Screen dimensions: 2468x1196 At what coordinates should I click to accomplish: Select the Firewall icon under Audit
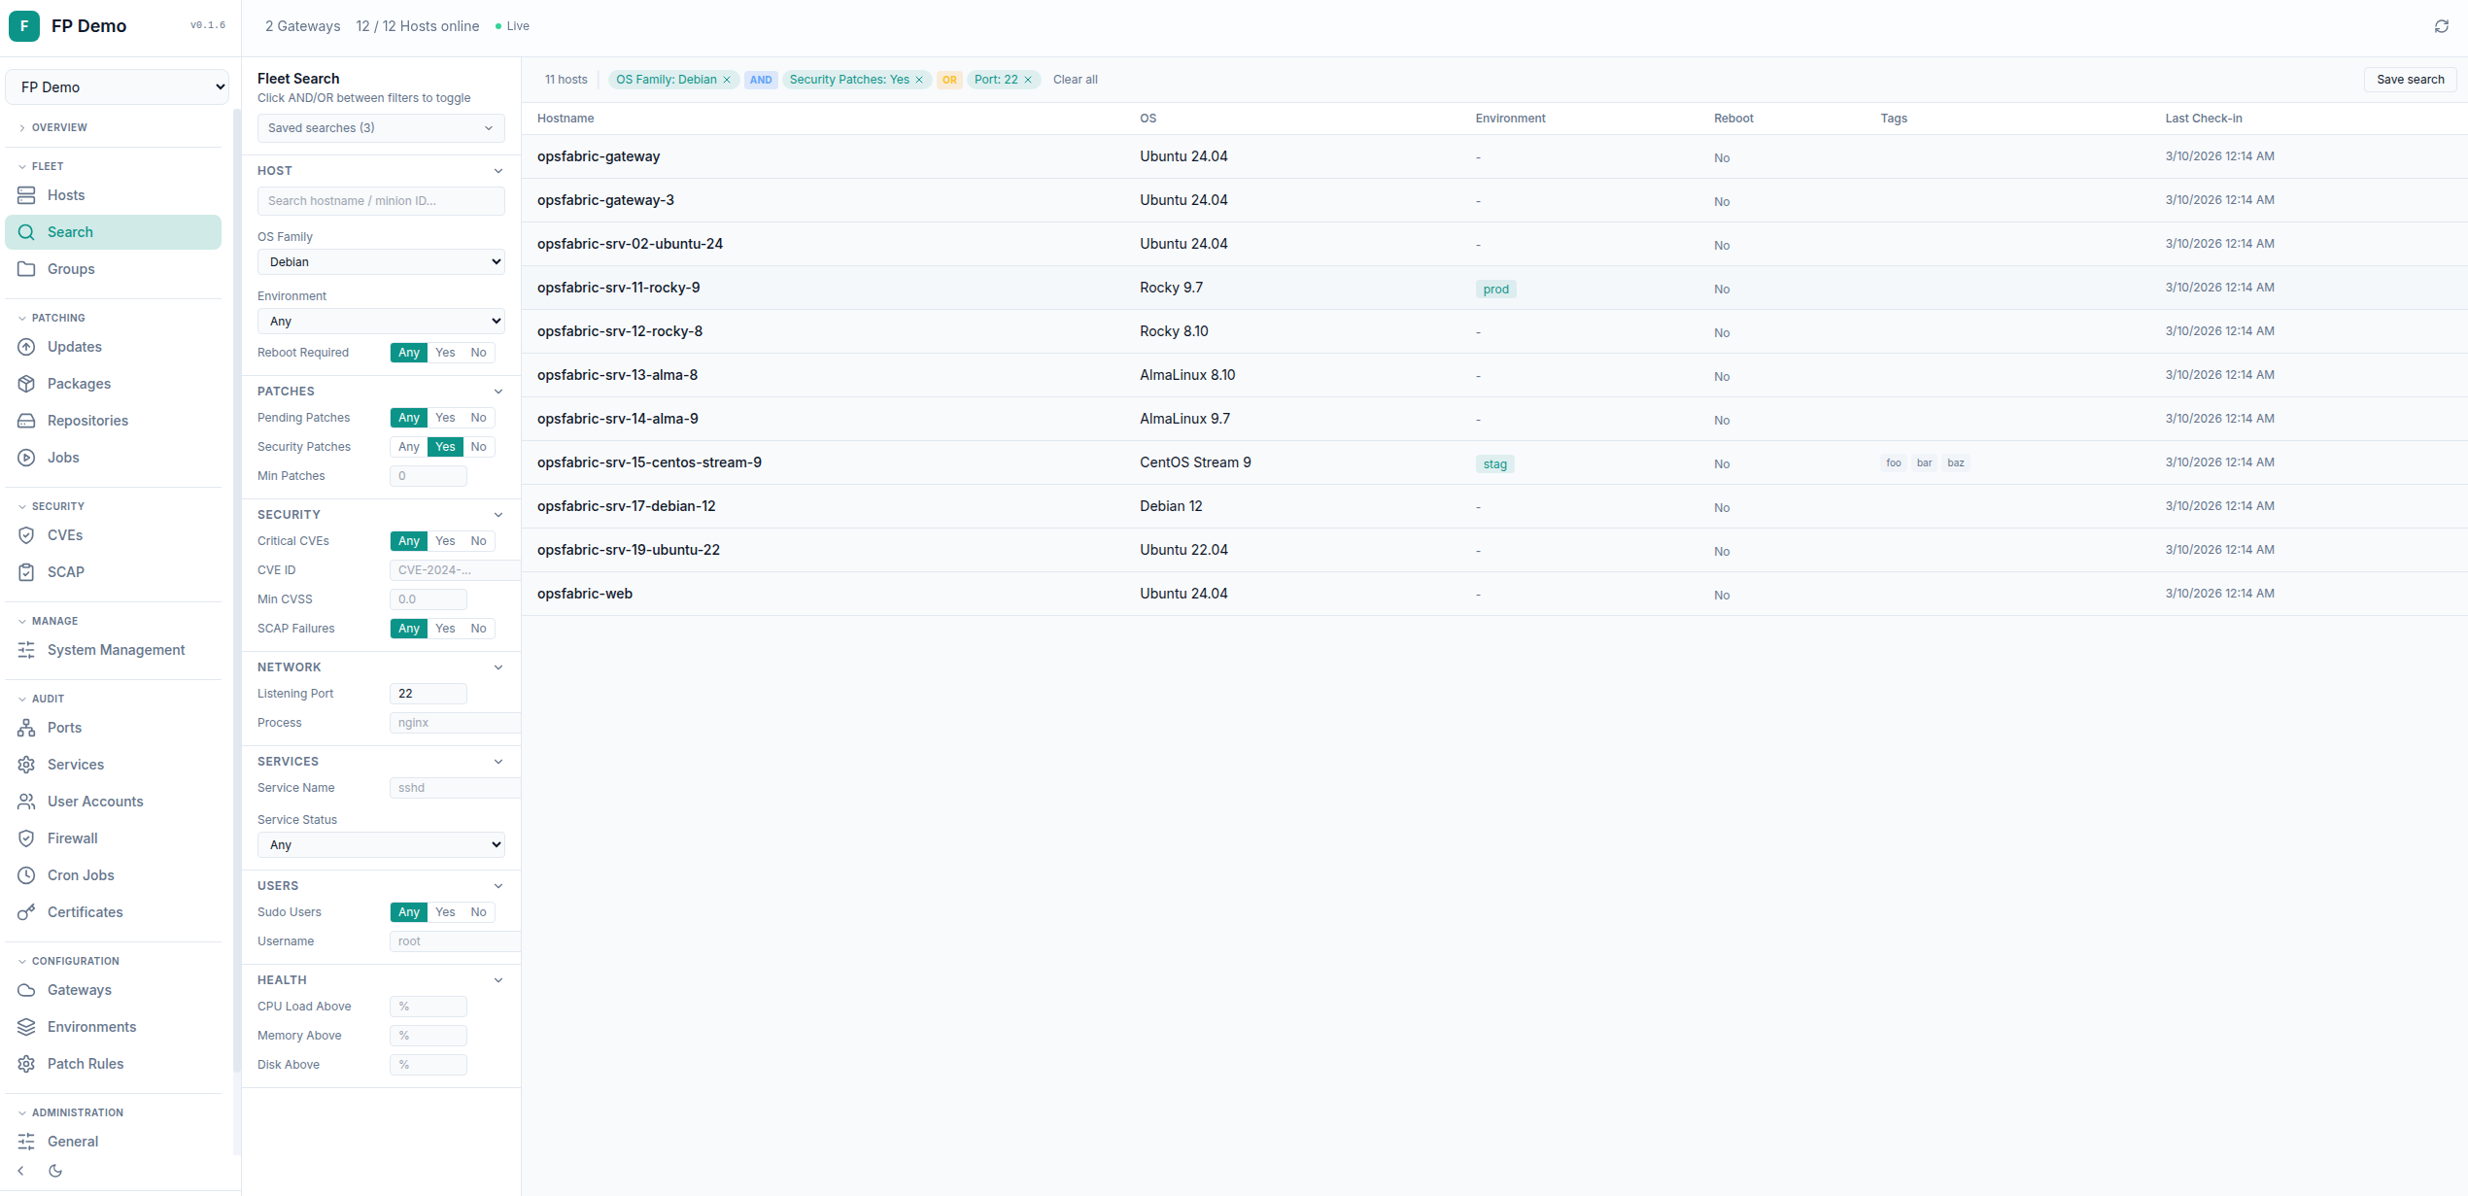tap(26, 837)
